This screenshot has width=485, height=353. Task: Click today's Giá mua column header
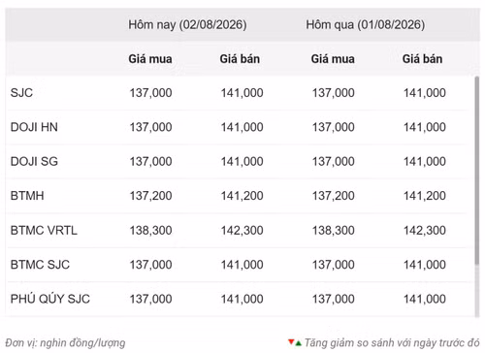tap(150, 59)
